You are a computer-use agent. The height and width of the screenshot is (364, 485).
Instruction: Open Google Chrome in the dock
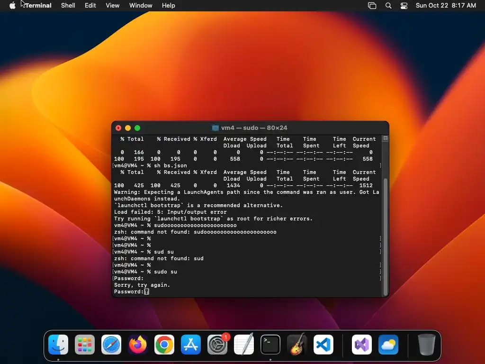164,345
